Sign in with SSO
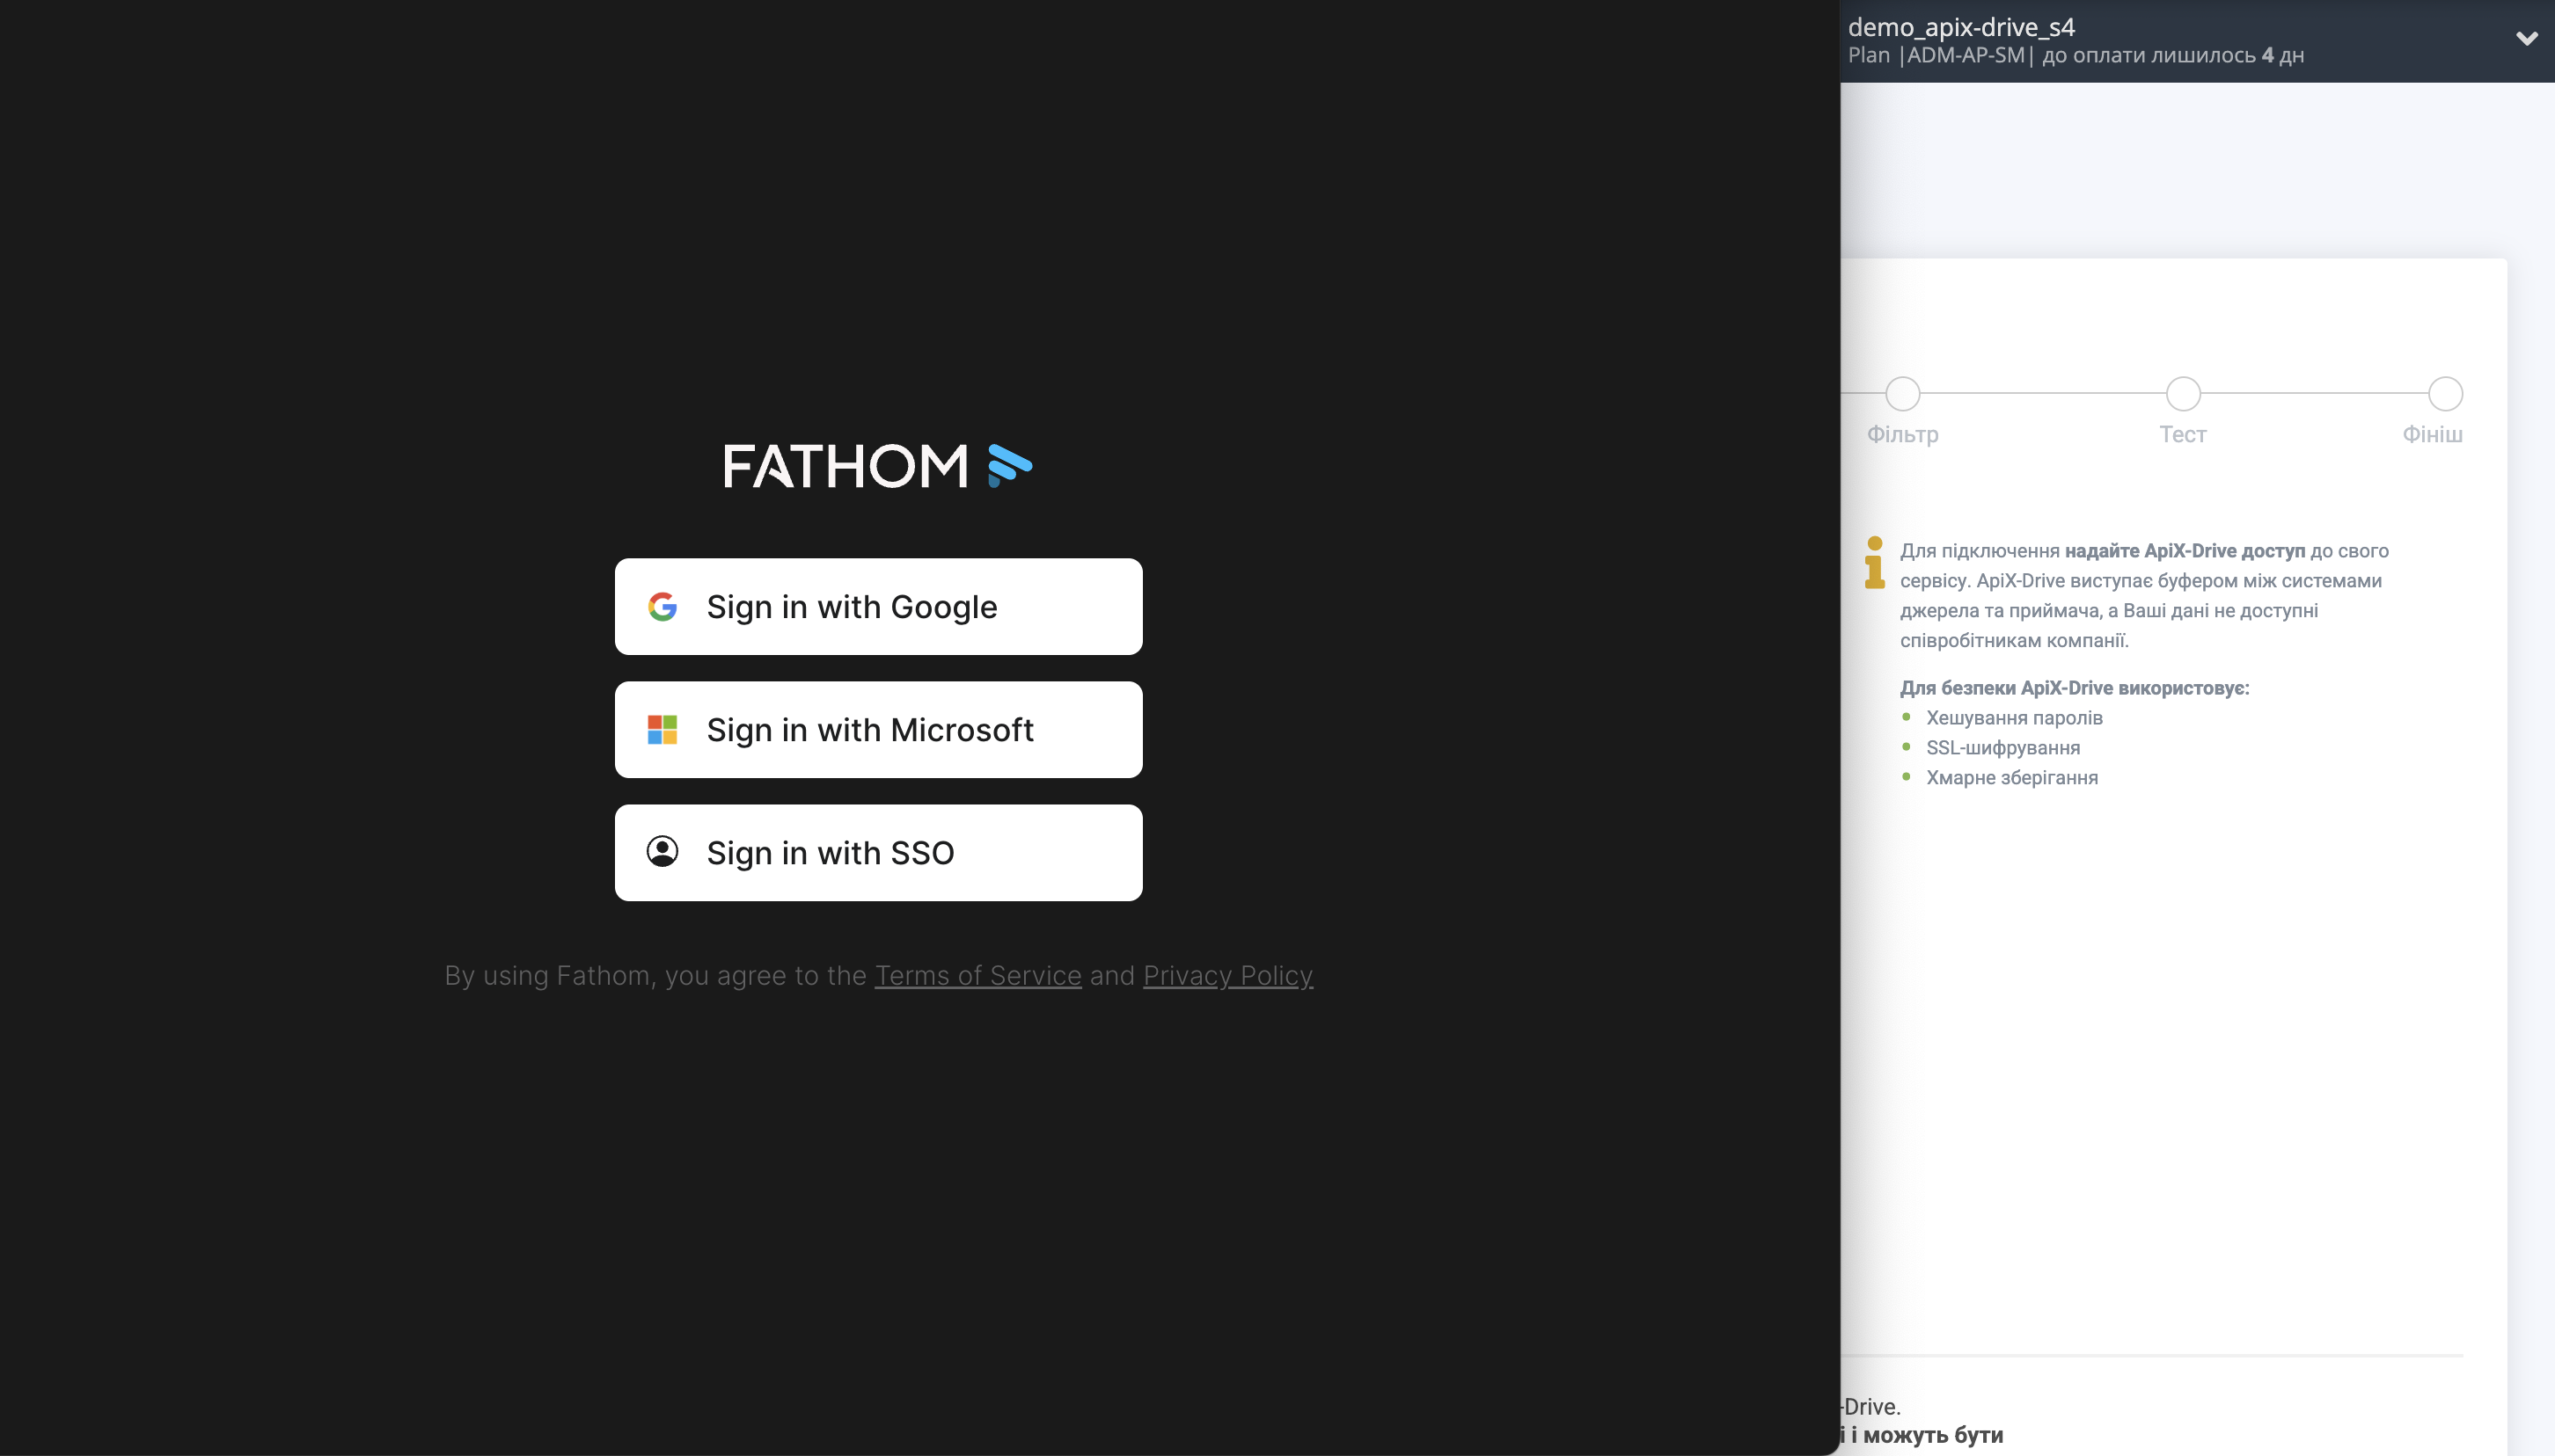The height and width of the screenshot is (1456, 2555). pos(877,852)
